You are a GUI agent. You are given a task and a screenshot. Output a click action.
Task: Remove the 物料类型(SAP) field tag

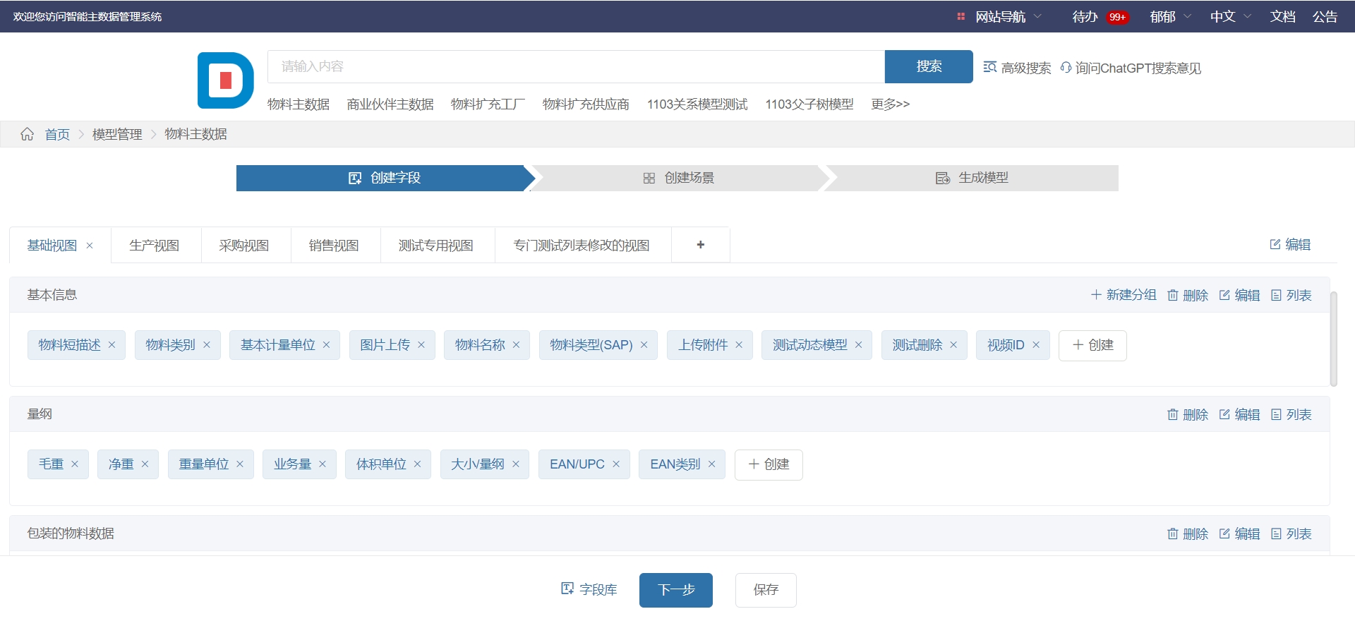tap(644, 345)
